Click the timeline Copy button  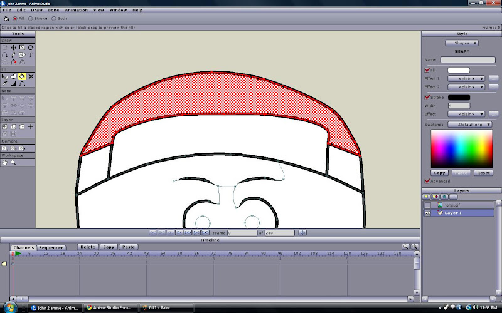(108, 247)
